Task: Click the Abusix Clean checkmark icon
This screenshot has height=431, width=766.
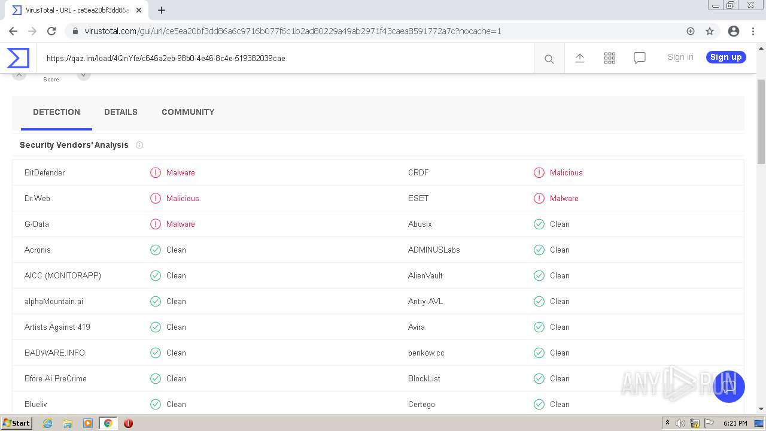Action: (x=539, y=224)
